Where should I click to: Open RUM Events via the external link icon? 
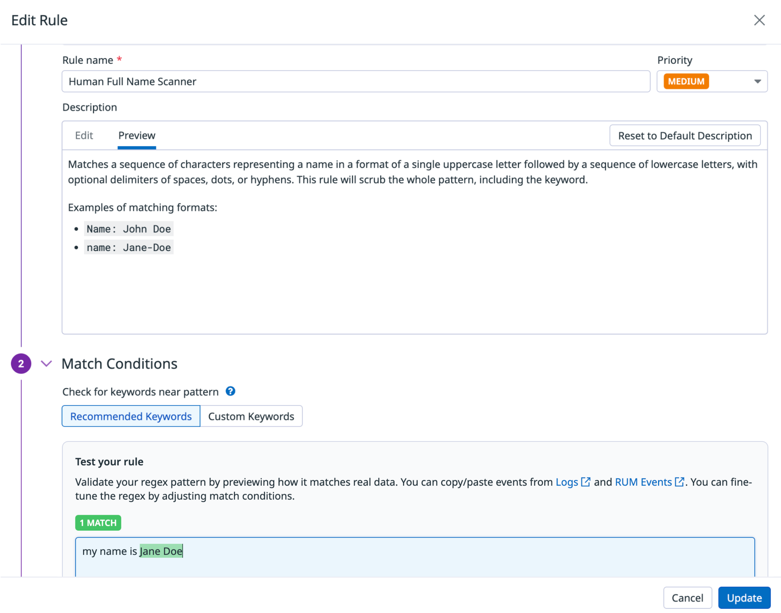point(679,482)
